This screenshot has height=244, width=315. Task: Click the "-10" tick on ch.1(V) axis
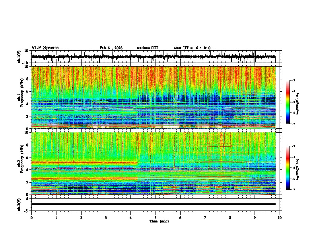tap(26, 63)
